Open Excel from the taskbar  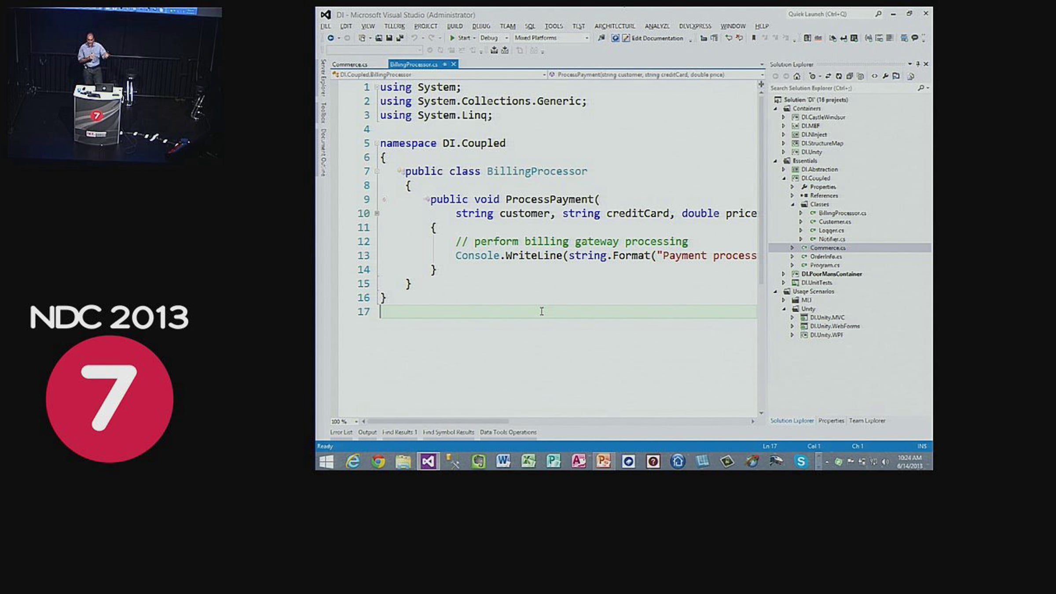pyautogui.click(x=528, y=462)
